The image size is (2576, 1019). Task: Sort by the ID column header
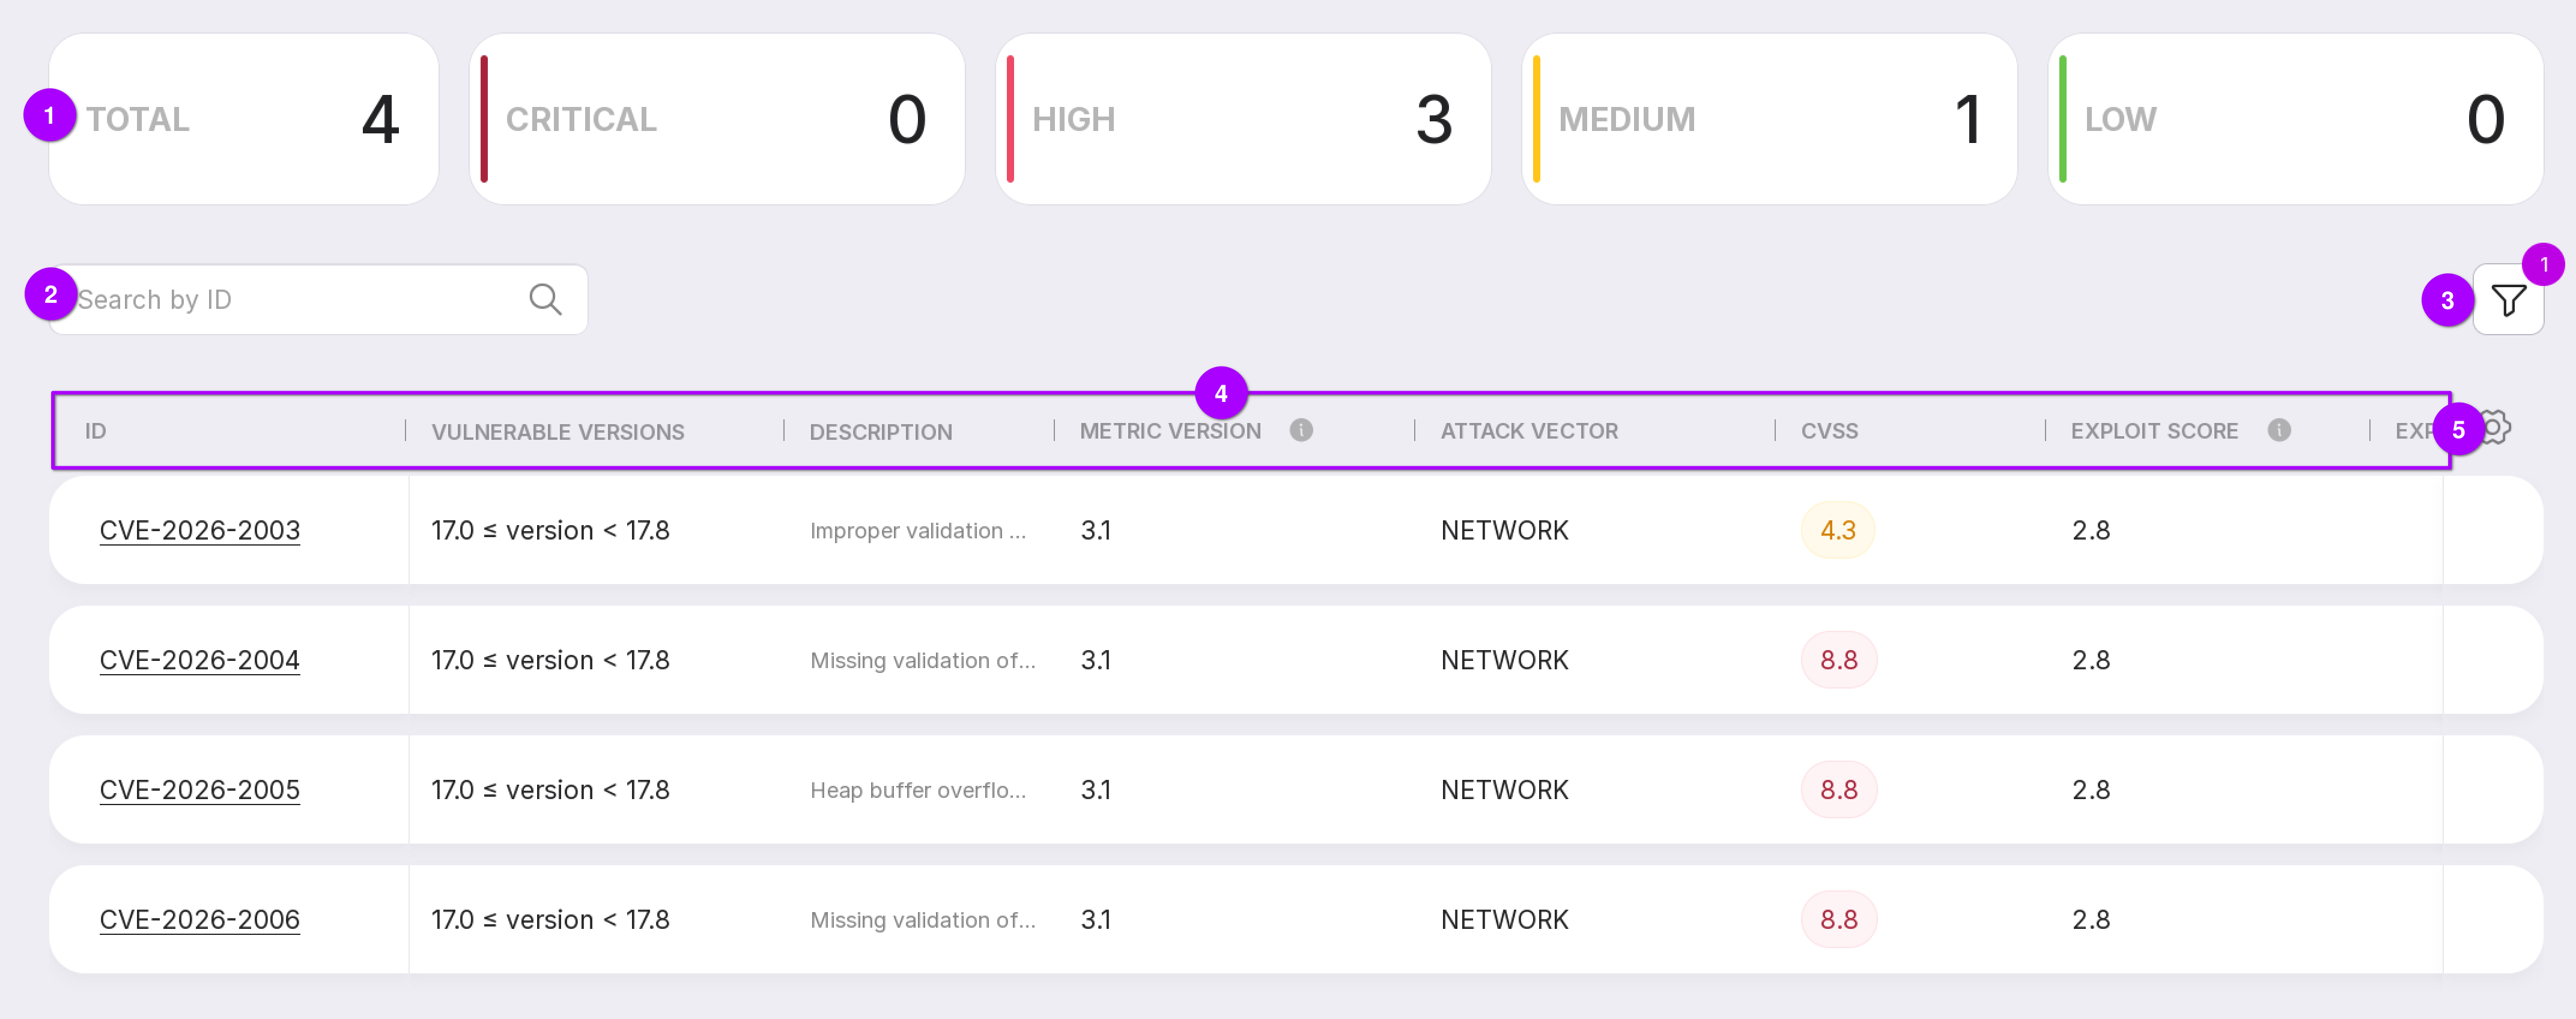tap(96, 431)
